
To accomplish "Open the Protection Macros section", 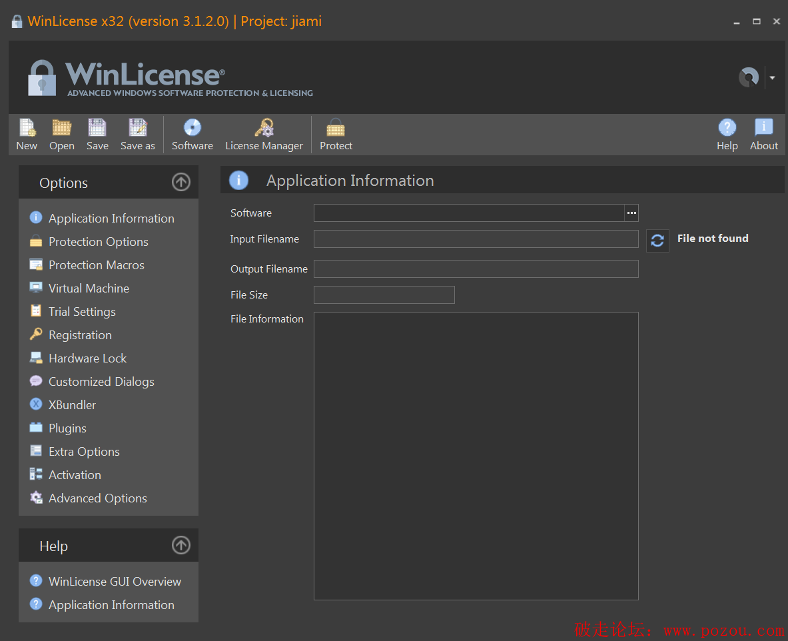I will [x=97, y=265].
